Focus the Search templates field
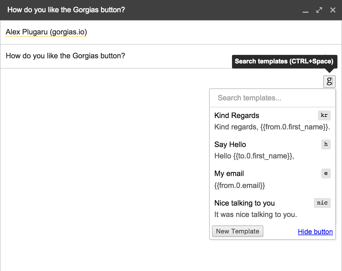342x271 pixels. [272, 98]
